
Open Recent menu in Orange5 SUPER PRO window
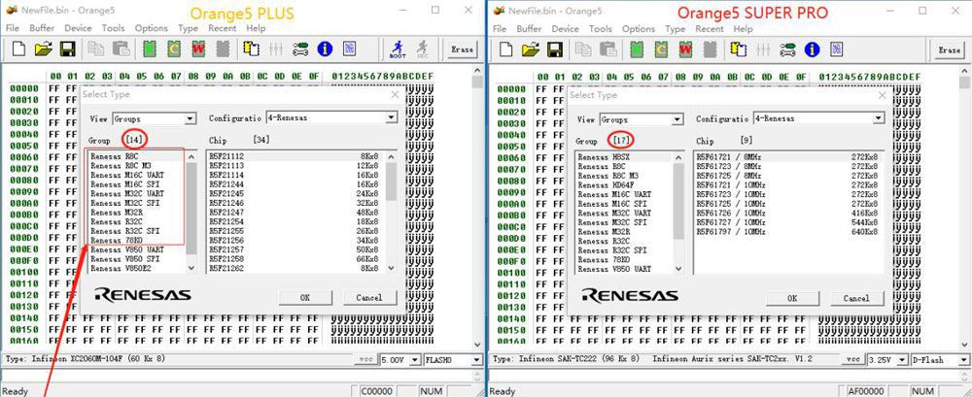click(x=710, y=28)
